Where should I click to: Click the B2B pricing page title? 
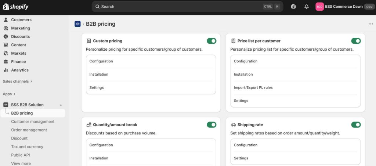(101, 24)
